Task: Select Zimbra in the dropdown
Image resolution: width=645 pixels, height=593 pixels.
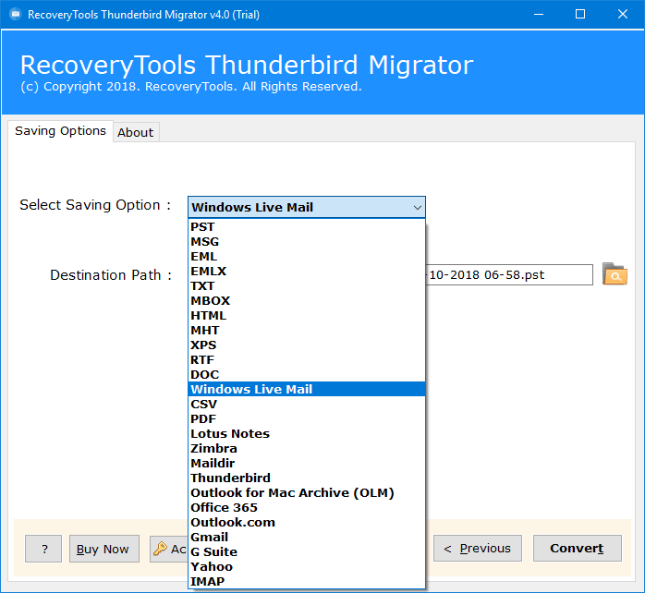Action: pos(307,449)
